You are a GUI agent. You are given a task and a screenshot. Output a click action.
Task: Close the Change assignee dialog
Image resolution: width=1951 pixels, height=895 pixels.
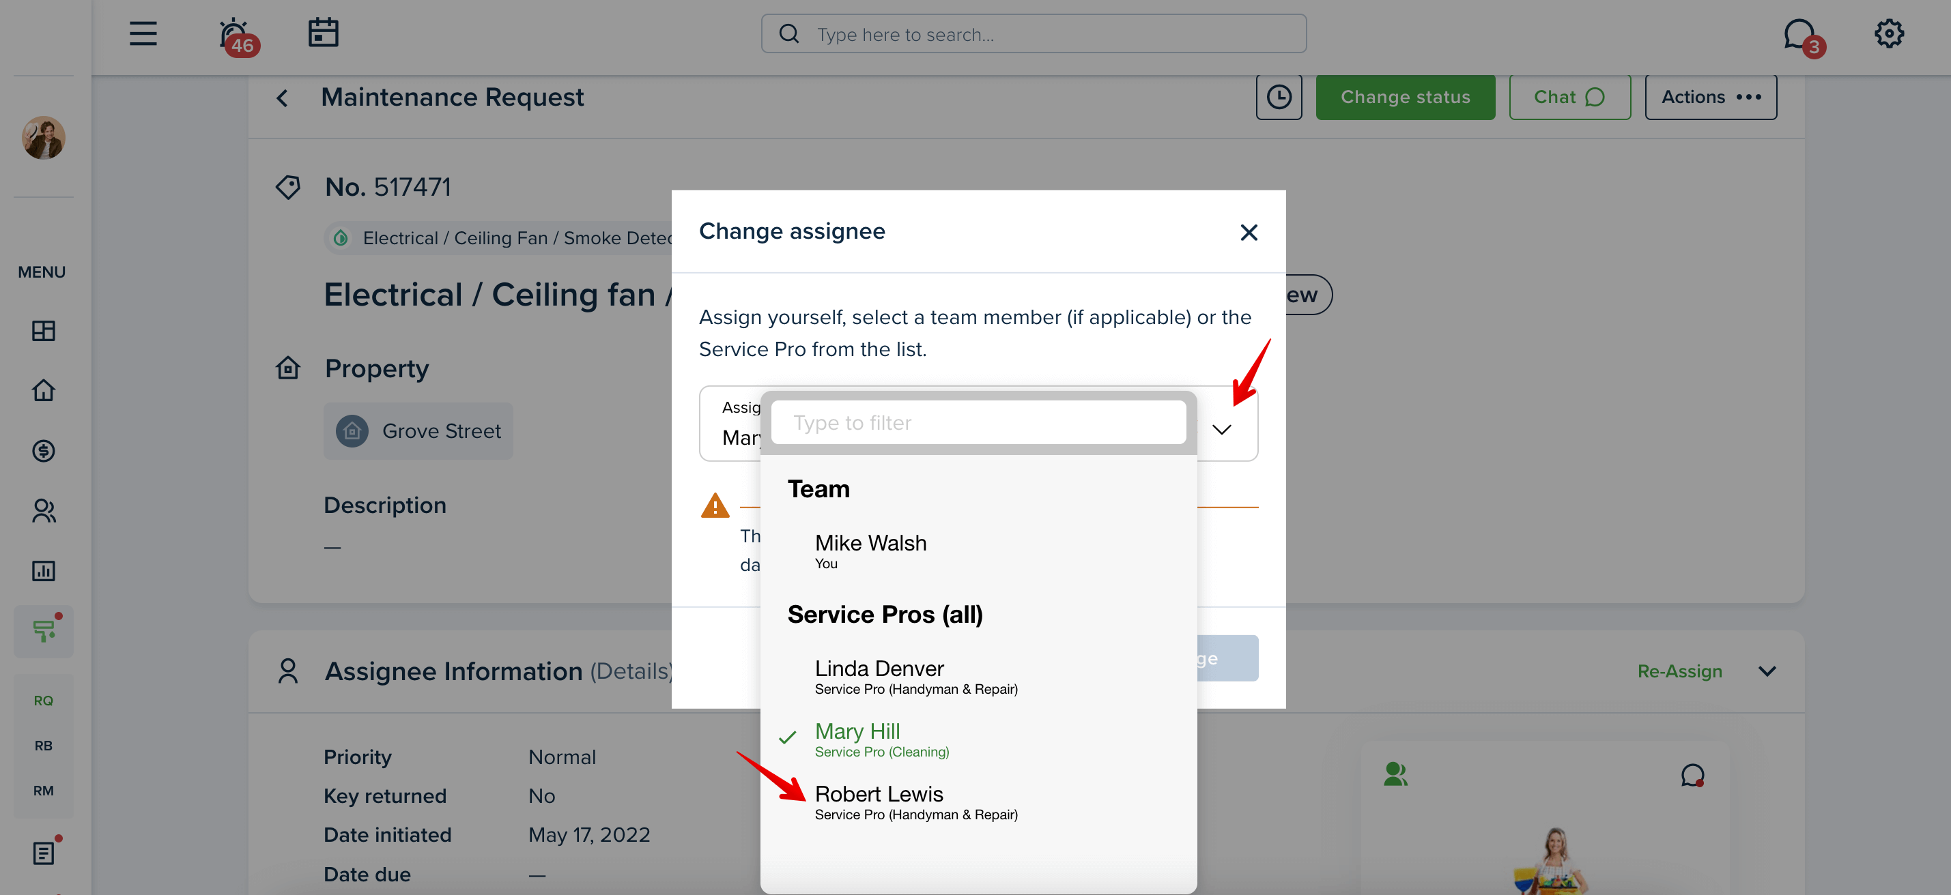1248,231
